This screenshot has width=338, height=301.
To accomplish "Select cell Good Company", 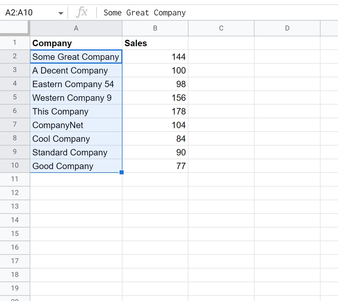I will click(76, 166).
